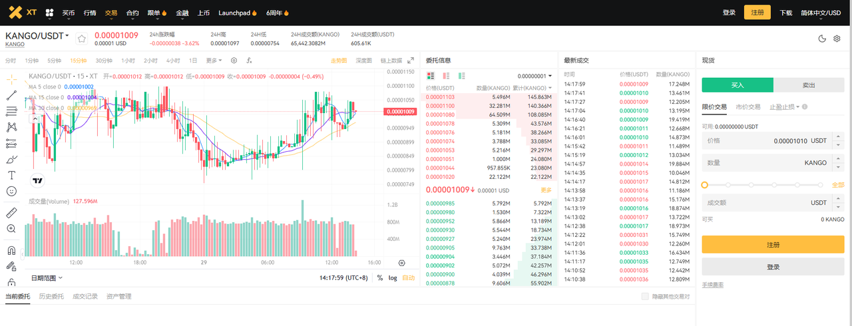852x326 pixels.
Task: Select the Buy side toggle
Action: click(738, 85)
